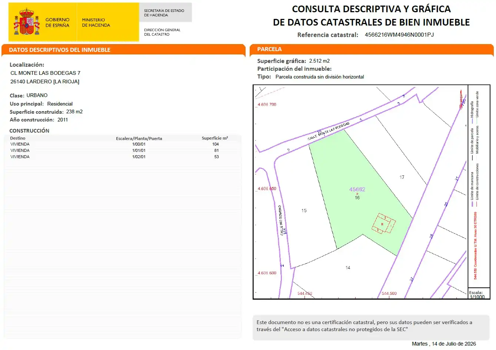Click surface value '104' in the table
This screenshot has height=350, width=496.
pyautogui.click(x=216, y=144)
